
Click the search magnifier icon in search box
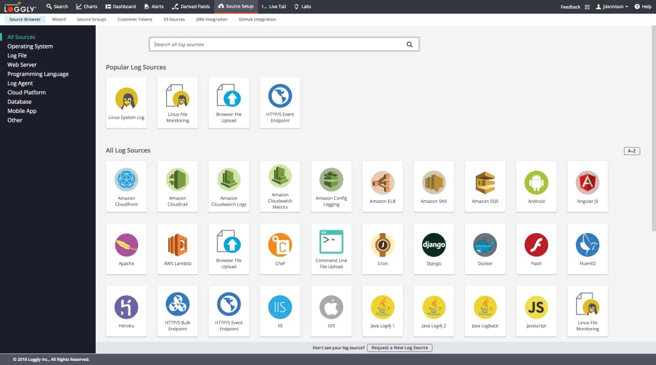click(409, 44)
